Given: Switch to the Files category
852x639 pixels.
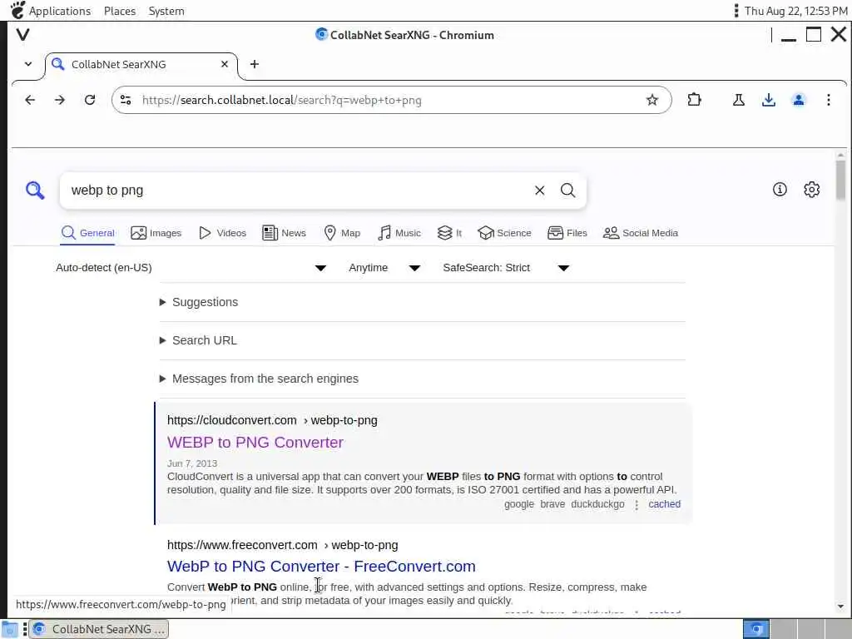Looking at the screenshot, I should tap(567, 233).
